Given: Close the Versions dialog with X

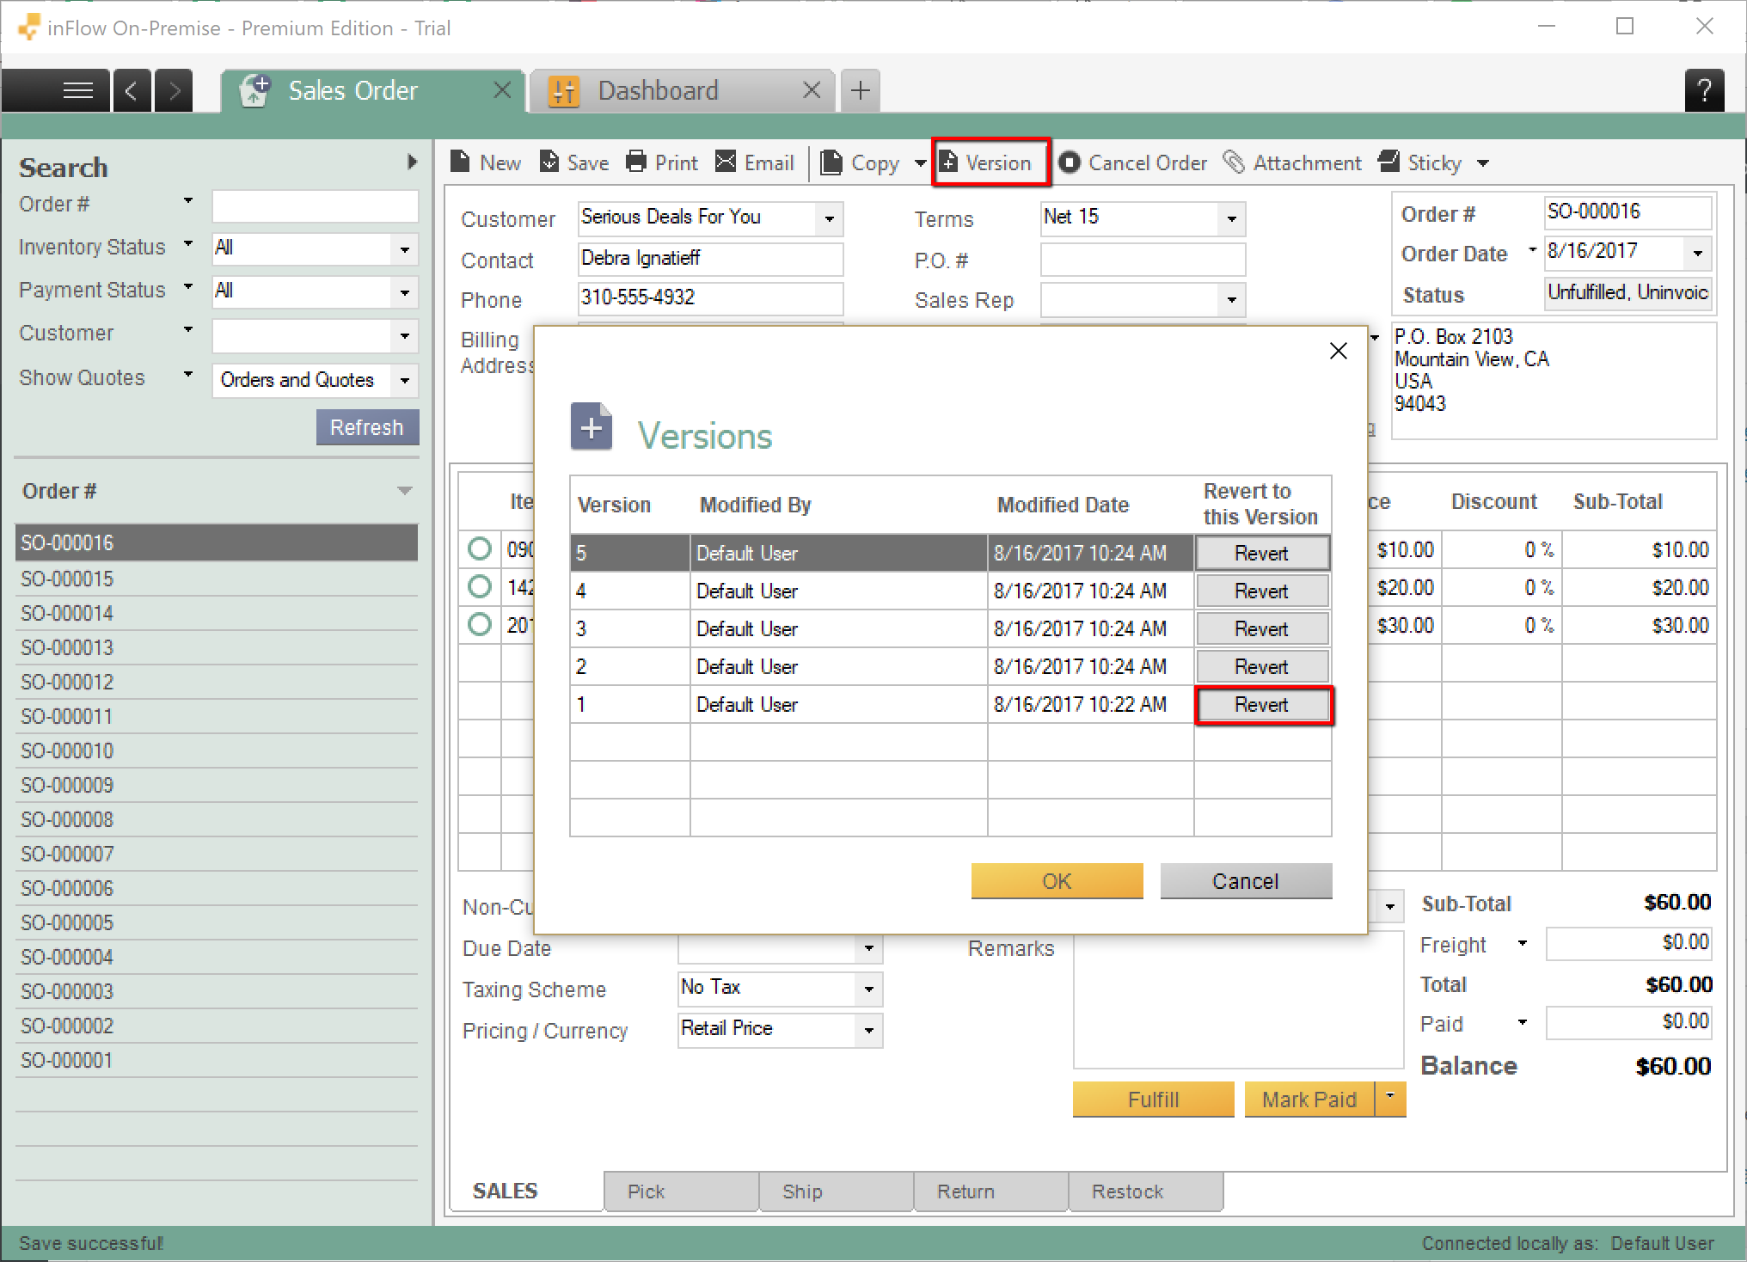Looking at the screenshot, I should [1338, 351].
